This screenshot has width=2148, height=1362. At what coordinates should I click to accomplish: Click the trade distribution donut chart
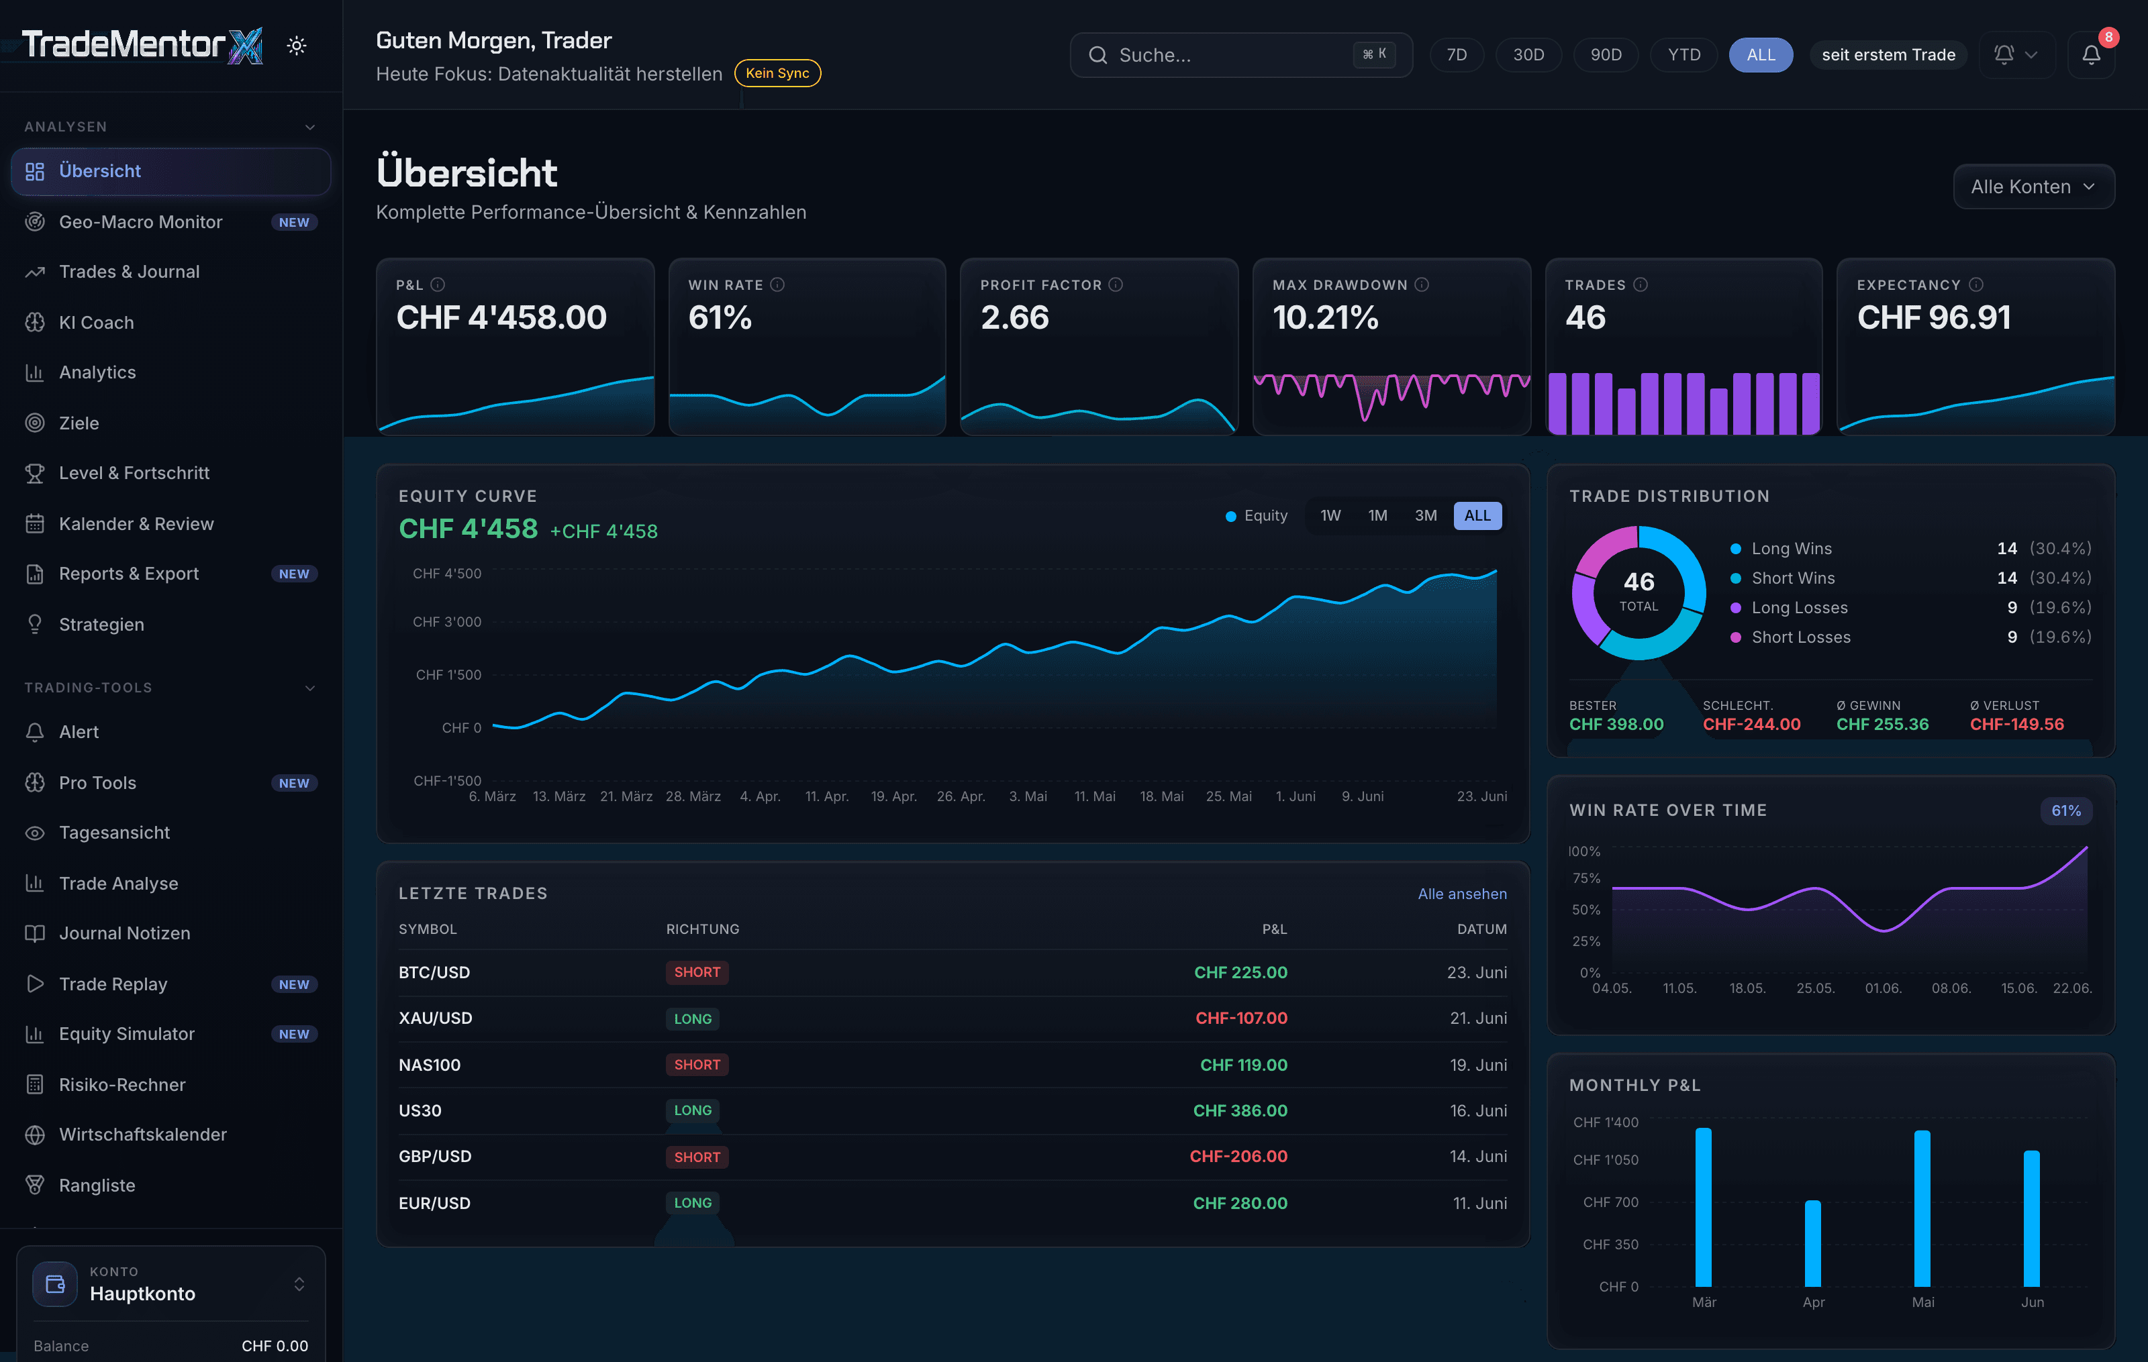[x=1639, y=592]
